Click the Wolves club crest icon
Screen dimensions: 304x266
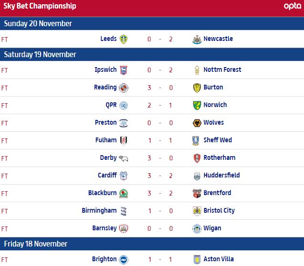[196, 123]
